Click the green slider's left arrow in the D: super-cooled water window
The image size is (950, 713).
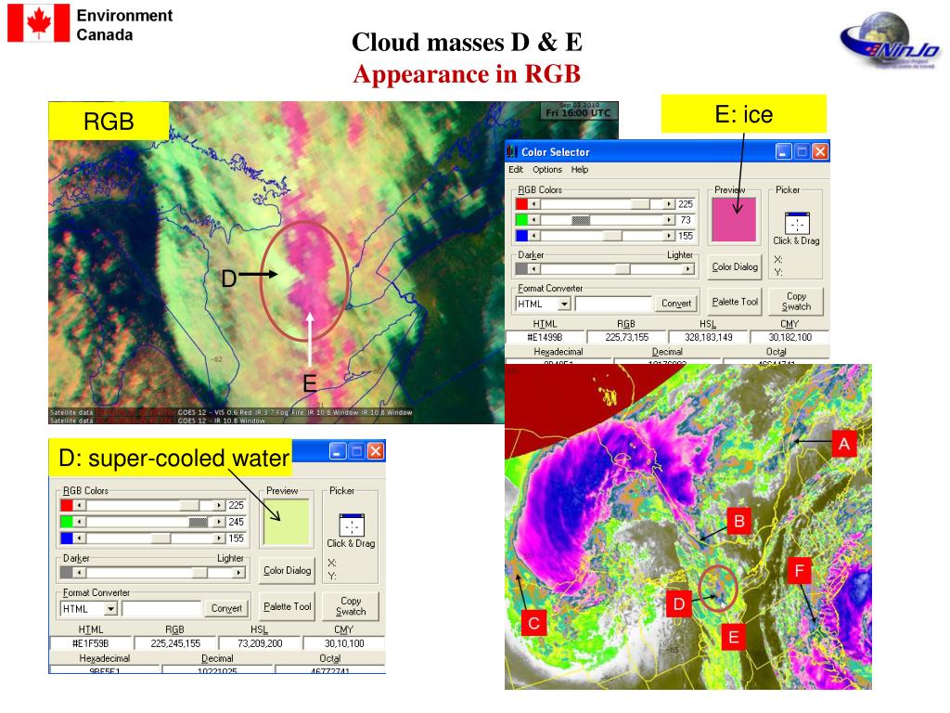[79, 522]
